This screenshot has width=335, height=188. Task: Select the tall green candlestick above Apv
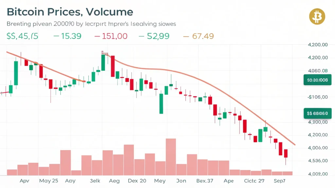[15, 73]
